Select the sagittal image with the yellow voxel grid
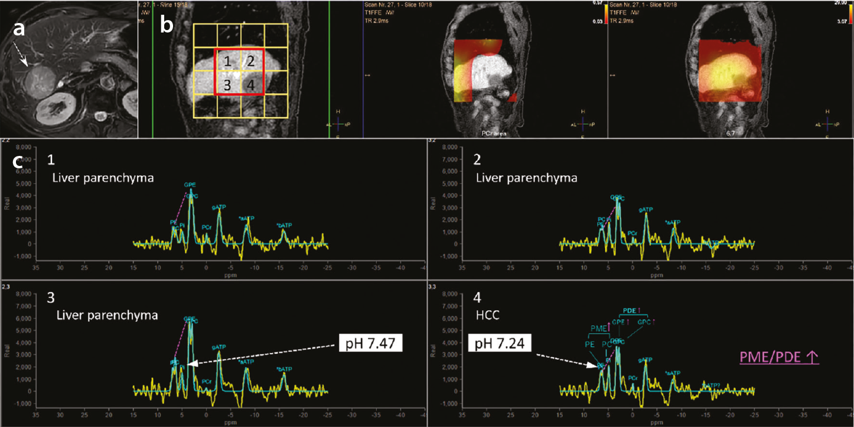 250,69
